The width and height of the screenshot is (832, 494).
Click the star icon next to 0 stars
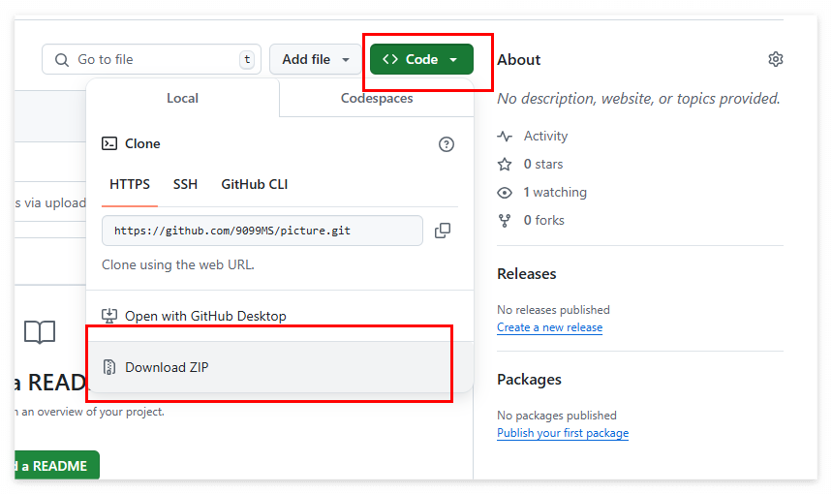pyautogui.click(x=505, y=165)
